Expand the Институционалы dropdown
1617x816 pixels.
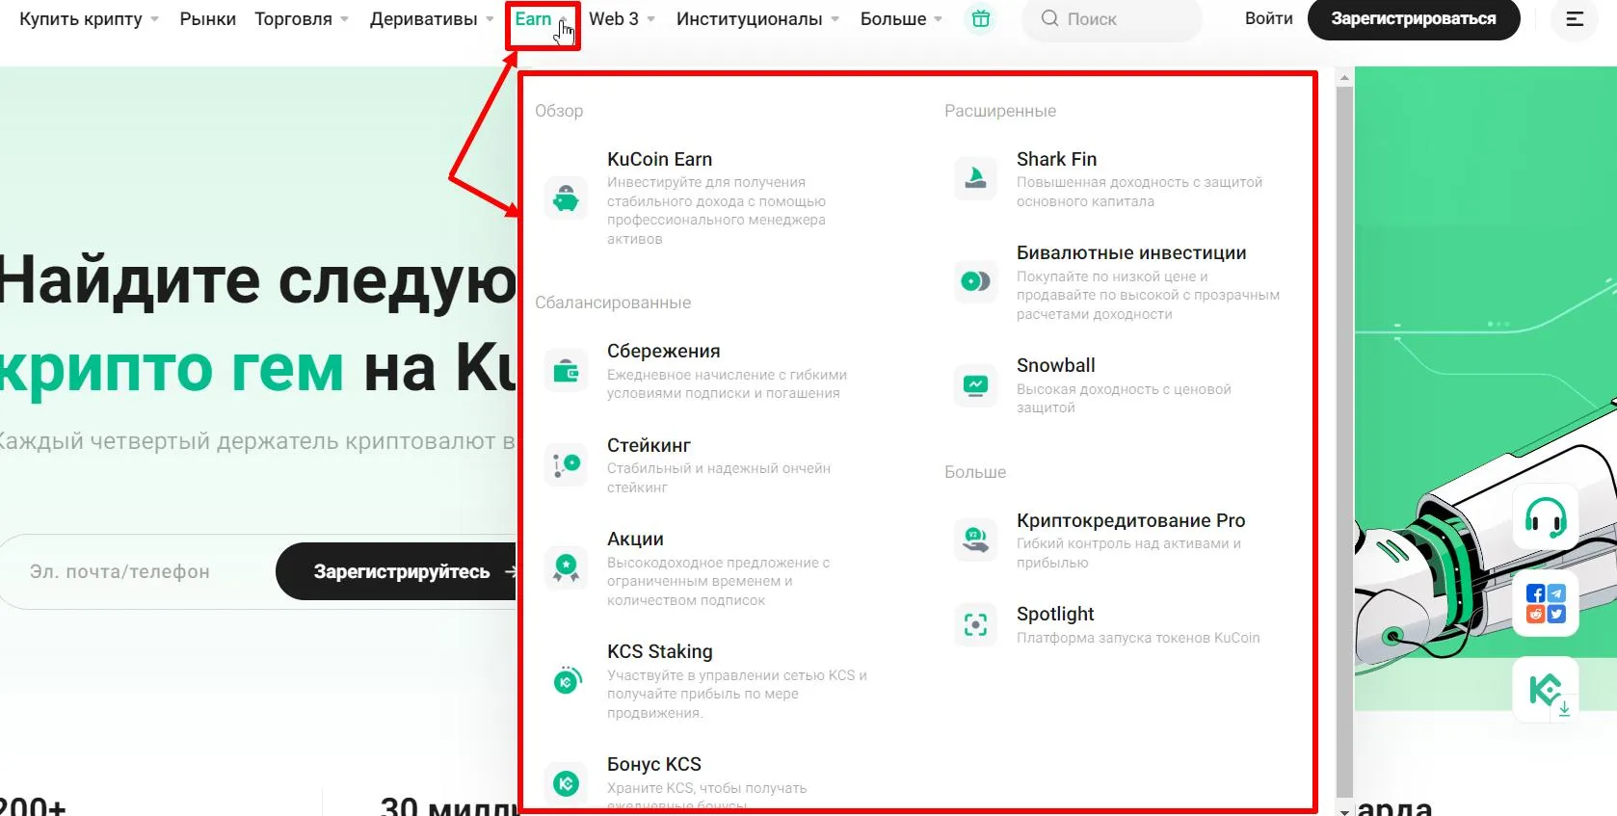pyautogui.click(x=757, y=19)
